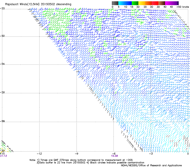Click the green 15-20 knots legend swatch
This screenshot has width=190, height=167.
[x=135, y=3]
